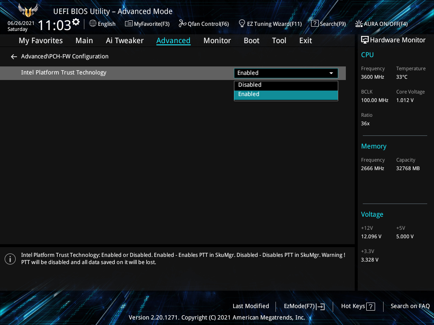Click +3.3V reading 3.328 V
Viewport: 434px width, 325px height.
pyautogui.click(x=370, y=260)
